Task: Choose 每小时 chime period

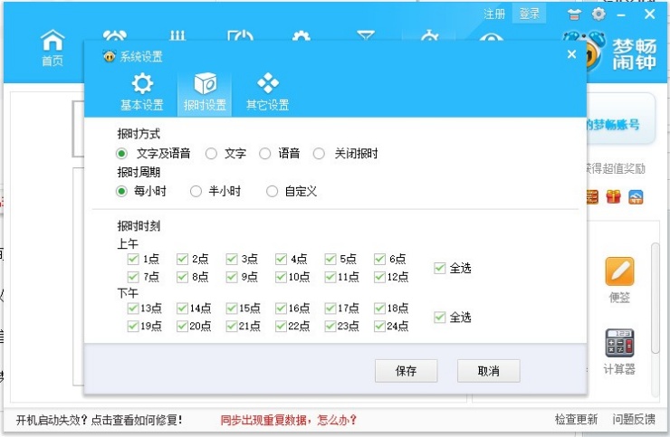Action: tap(121, 191)
